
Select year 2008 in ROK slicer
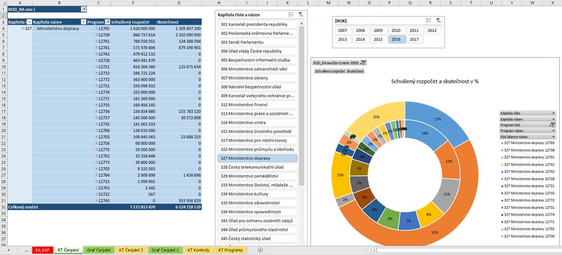point(360,30)
